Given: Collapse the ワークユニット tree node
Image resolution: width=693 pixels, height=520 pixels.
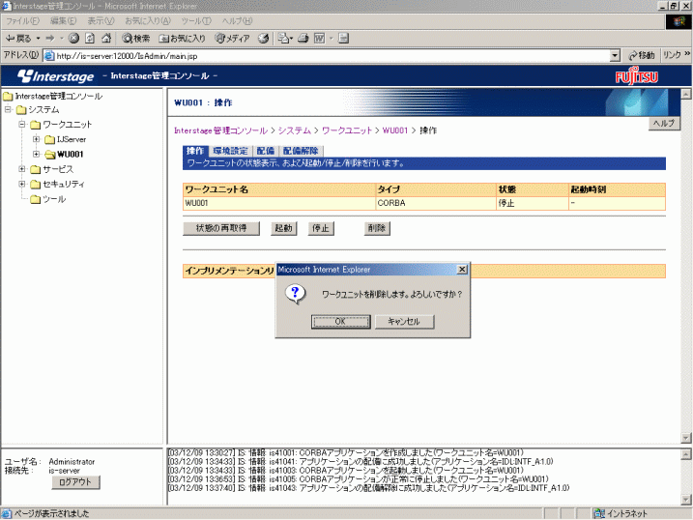Looking at the screenshot, I should (x=21, y=124).
